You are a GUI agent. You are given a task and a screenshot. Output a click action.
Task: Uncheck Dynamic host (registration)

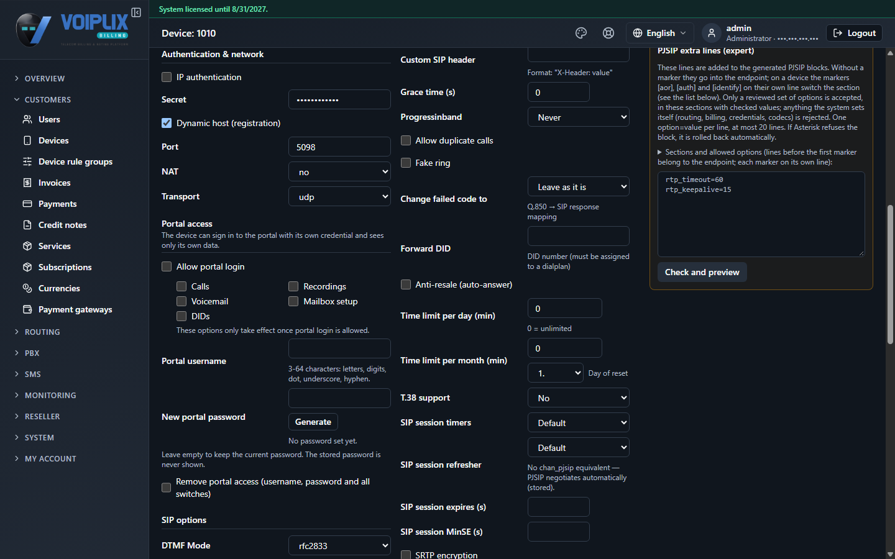pos(167,123)
